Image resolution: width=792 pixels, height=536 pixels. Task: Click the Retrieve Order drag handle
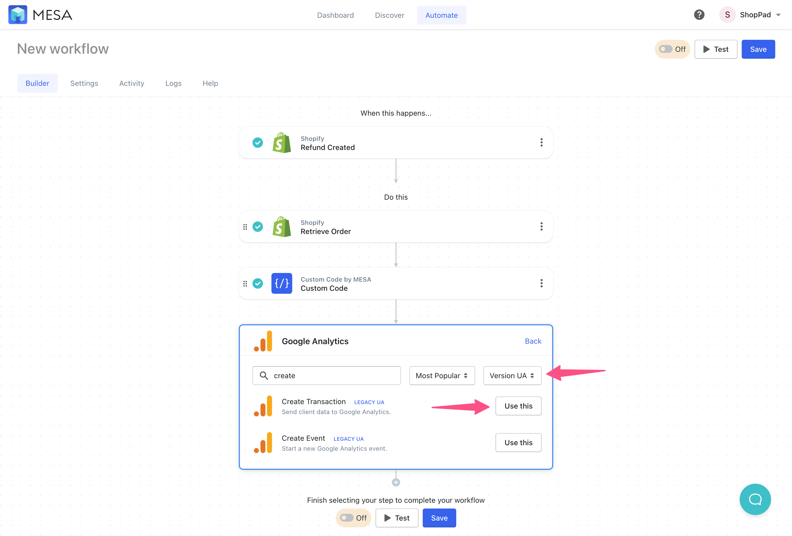tap(245, 227)
